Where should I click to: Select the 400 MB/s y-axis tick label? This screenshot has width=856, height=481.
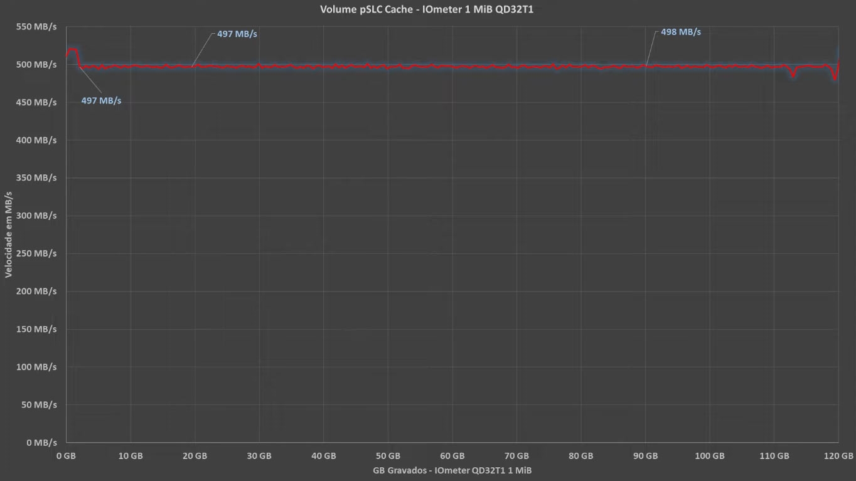click(x=36, y=140)
